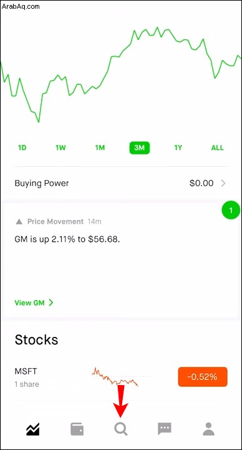Select the 1M time range
This screenshot has width=242, height=450.
[x=100, y=148]
